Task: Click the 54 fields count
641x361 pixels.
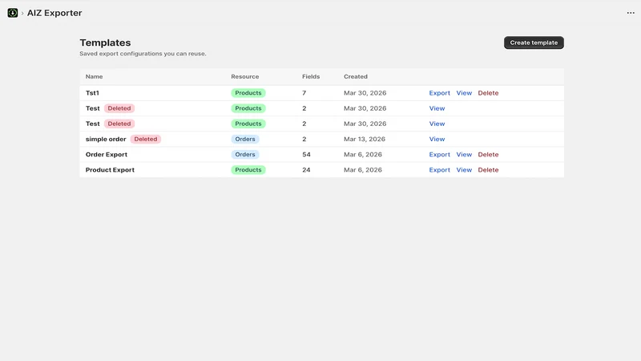Action: tap(306, 154)
